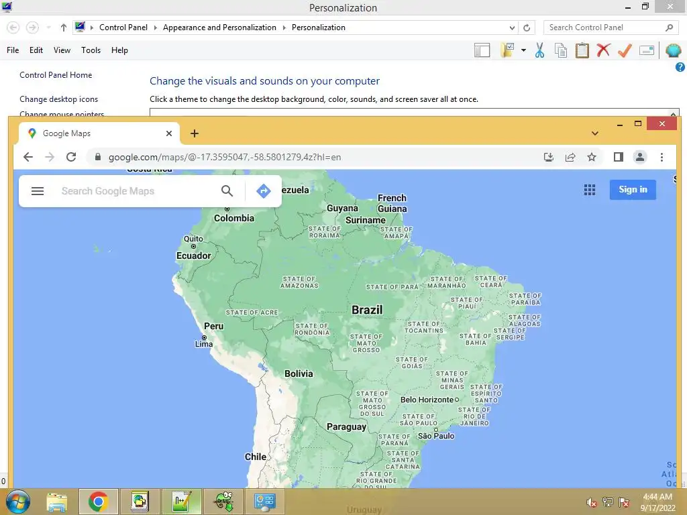The width and height of the screenshot is (687, 515).
Task: Click the Paste clipboard icon in Personalization toolbar
Action: pos(582,50)
